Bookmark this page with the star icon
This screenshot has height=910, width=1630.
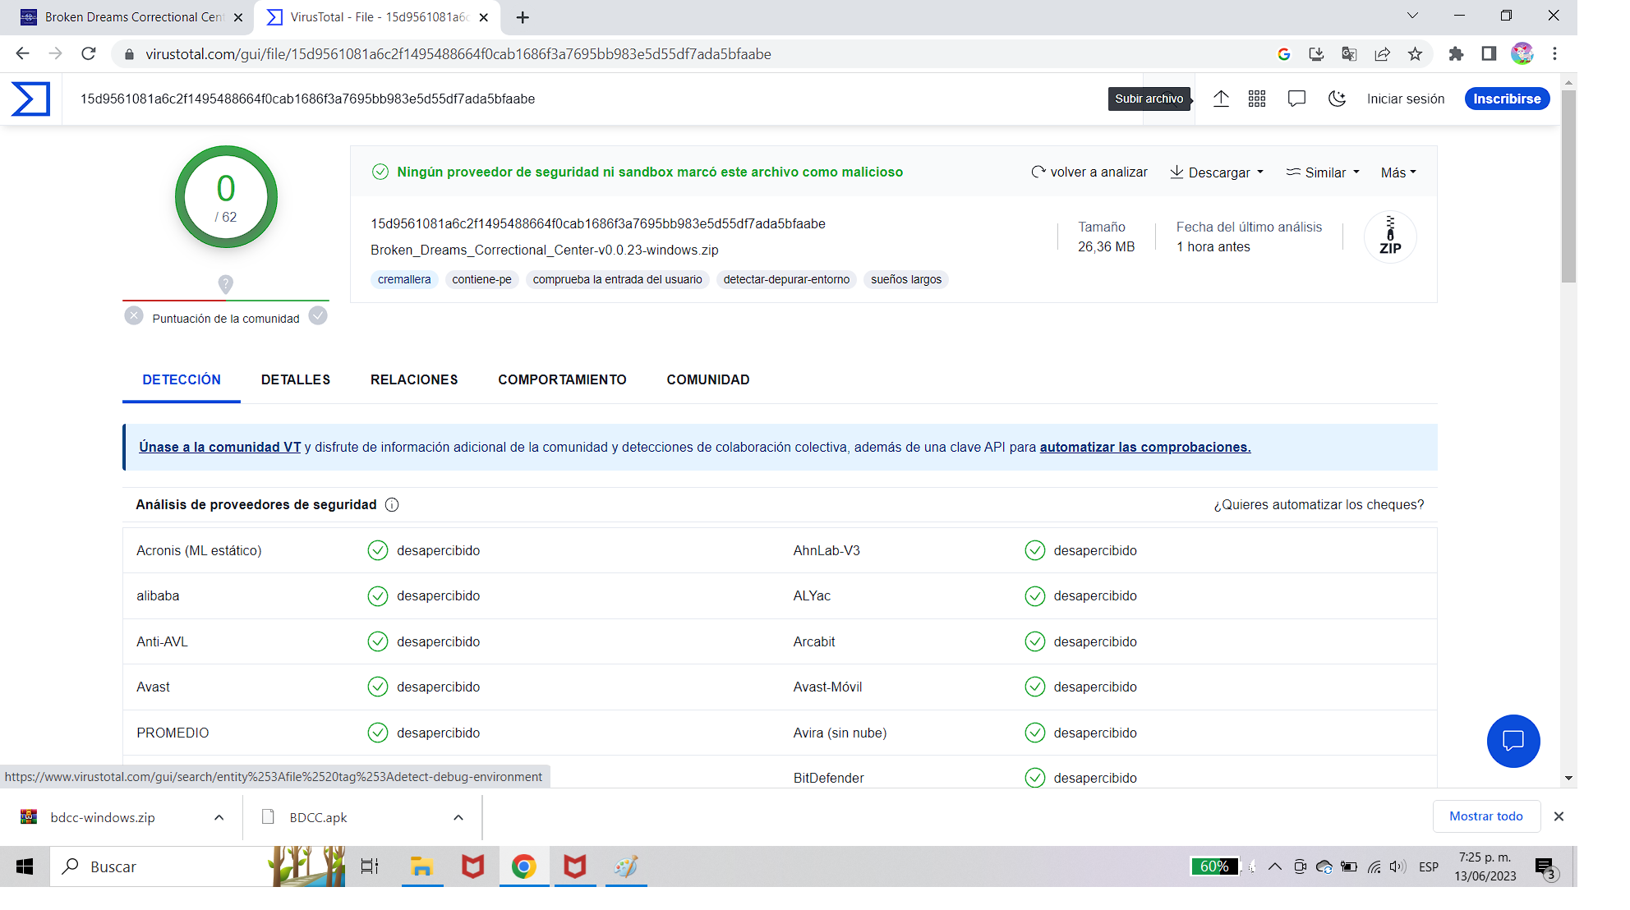1415,54
